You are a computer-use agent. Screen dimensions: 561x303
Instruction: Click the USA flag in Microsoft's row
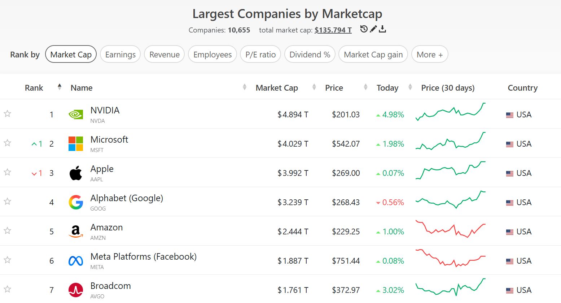(x=509, y=144)
